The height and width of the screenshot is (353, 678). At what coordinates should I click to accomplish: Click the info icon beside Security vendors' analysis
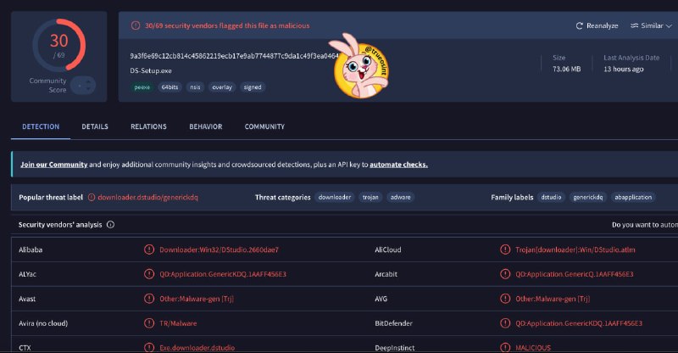click(111, 224)
